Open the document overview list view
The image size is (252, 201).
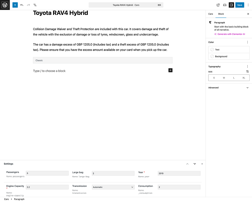[x=35, y=5]
